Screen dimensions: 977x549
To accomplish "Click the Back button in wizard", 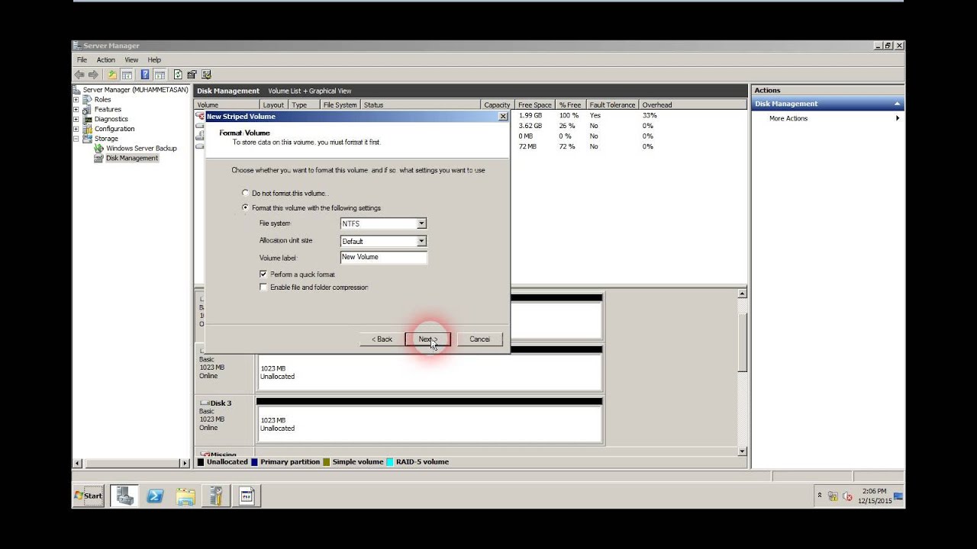I will click(x=382, y=339).
